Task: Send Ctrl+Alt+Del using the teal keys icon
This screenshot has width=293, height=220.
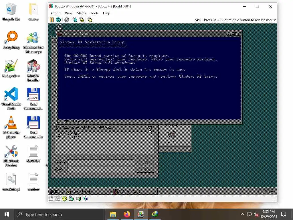Action: [75, 20]
